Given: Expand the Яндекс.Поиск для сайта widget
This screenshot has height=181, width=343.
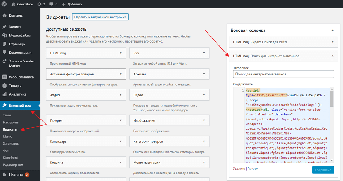Looking at the screenshot, I should pyautogui.click(x=333, y=42).
